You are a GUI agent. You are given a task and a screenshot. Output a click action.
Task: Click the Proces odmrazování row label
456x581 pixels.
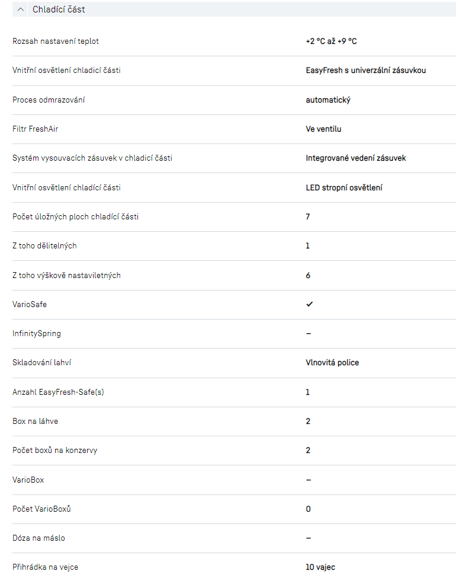49,100
